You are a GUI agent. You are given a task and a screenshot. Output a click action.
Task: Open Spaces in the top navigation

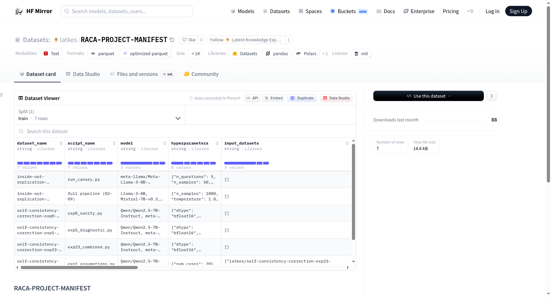click(310, 11)
